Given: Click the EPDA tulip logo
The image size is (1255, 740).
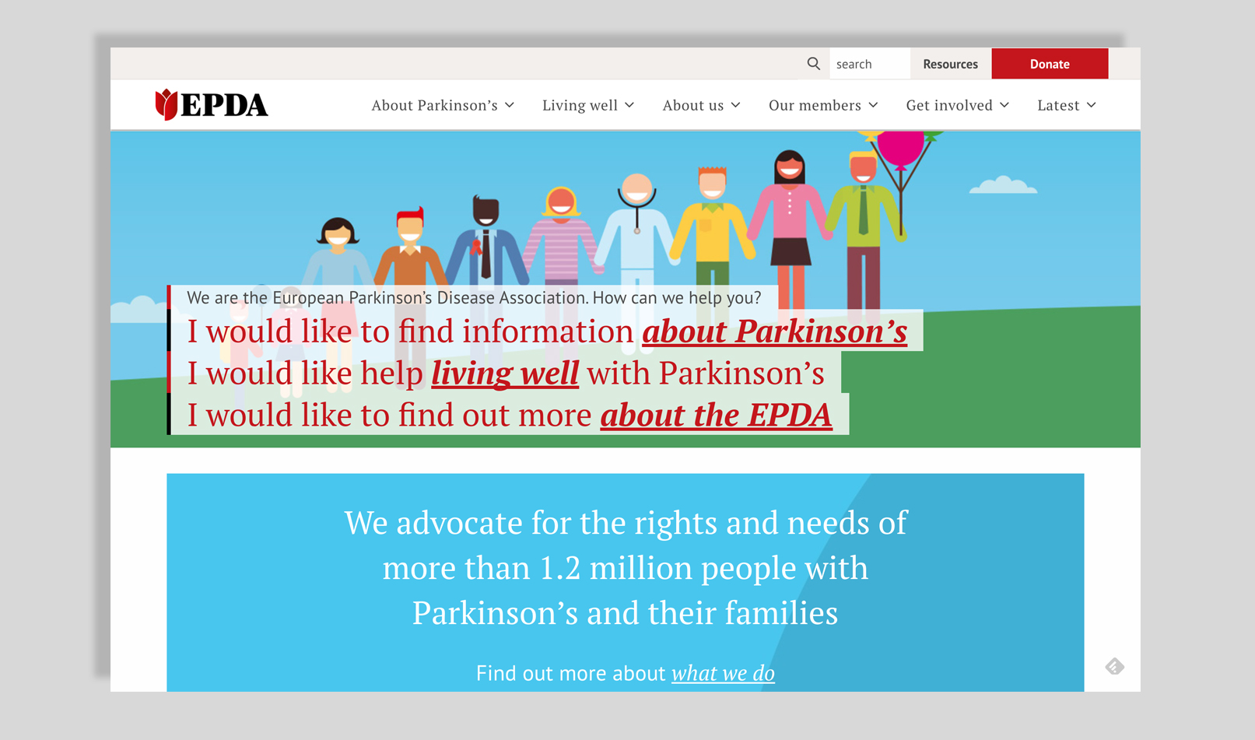Looking at the screenshot, I should pyautogui.click(x=211, y=105).
